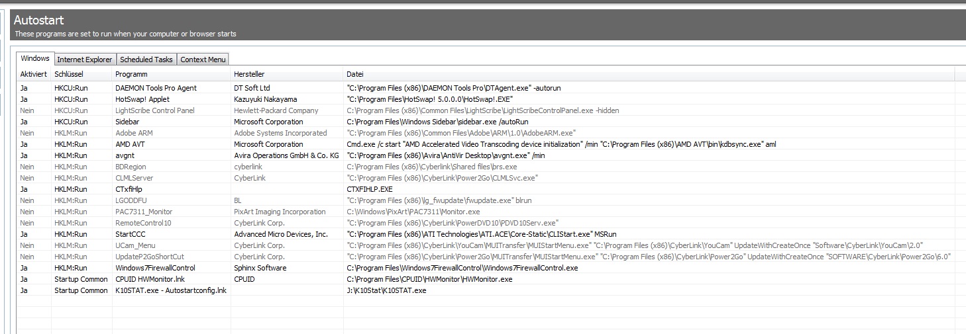966x334 pixels.
Task: Sort by the Schlüssel column header
Action: tap(81, 74)
